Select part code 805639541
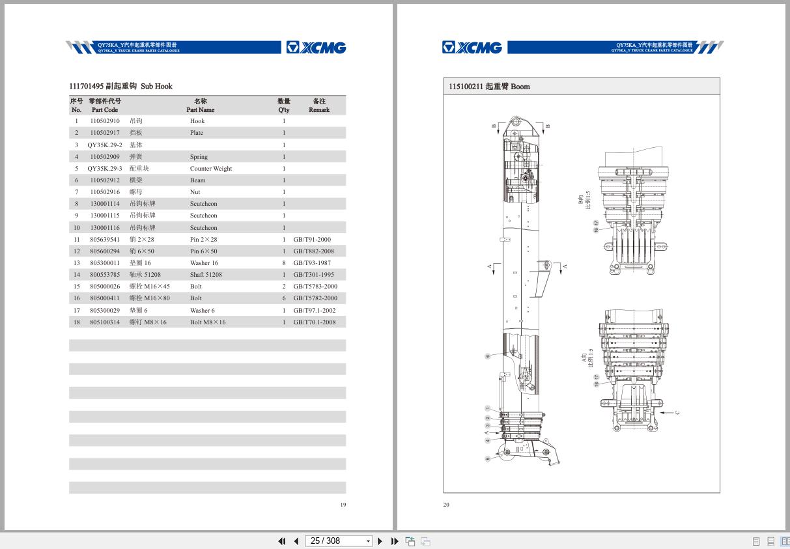Screen dimensions: 790x549 coord(105,239)
